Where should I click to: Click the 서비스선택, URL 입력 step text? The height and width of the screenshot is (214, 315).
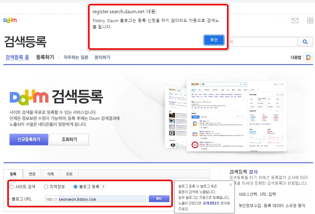coord(257,194)
